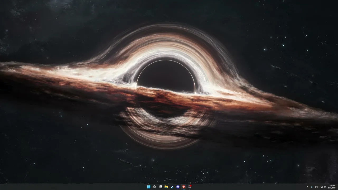This screenshot has width=338, height=190.
Task: Launch File Explorer from taskbar
Action: [166, 187]
